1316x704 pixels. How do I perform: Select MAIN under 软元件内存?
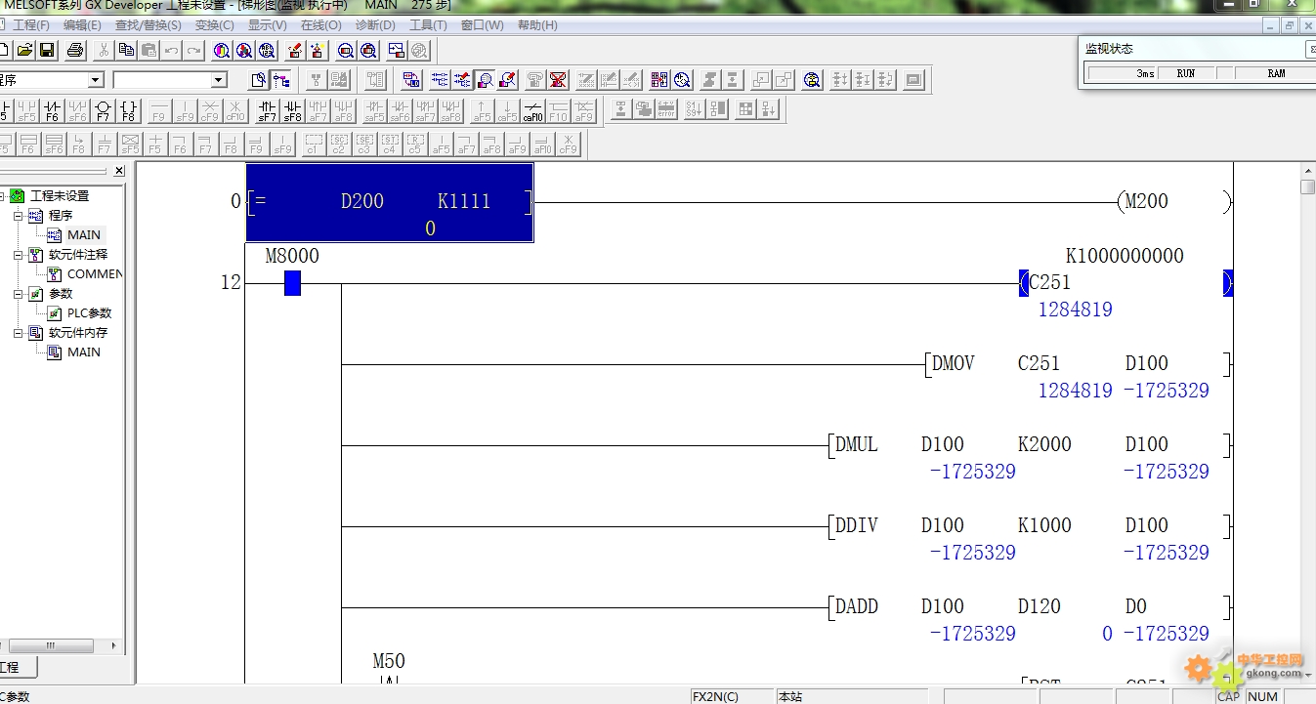(83, 352)
